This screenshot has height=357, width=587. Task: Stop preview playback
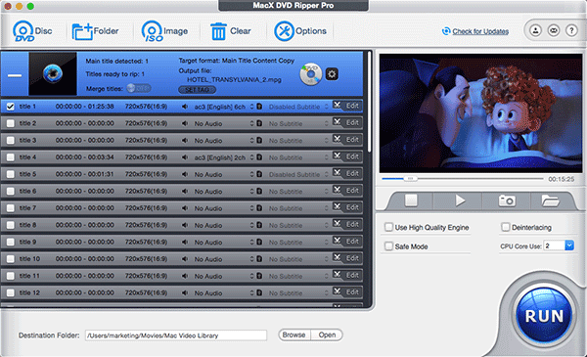tap(411, 201)
